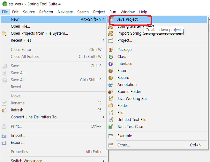Click the Example... wizard icon
210x162 pixels.
click(x=111, y=136)
